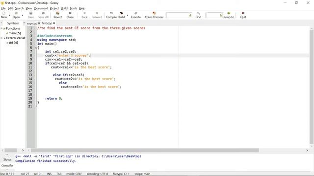Click the Back navigation icon
This screenshot has width=314, height=176.
pos(84,15)
